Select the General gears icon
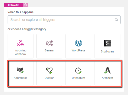Screen dimensions: 128x95 coord(49,43)
